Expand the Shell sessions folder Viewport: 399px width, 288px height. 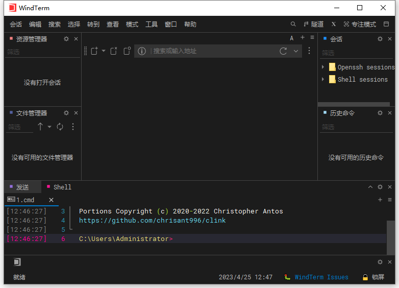(x=323, y=79)
